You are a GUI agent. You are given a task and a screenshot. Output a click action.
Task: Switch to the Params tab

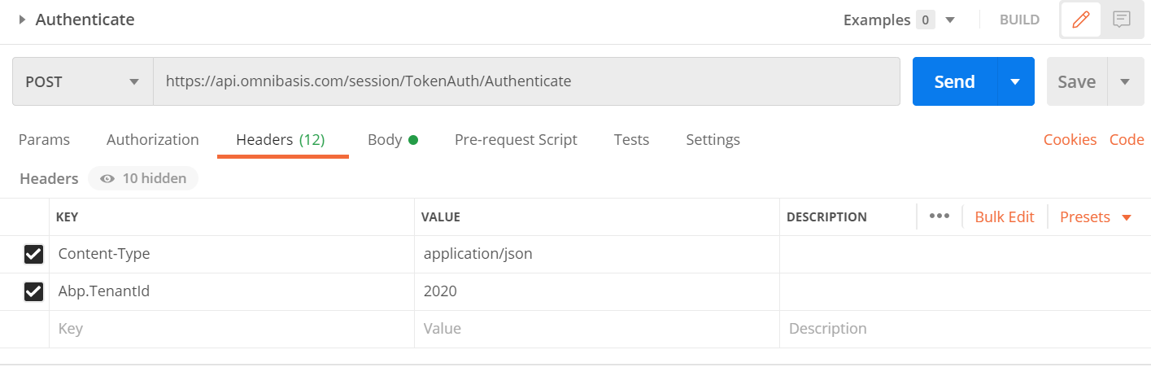pos(44,140)
